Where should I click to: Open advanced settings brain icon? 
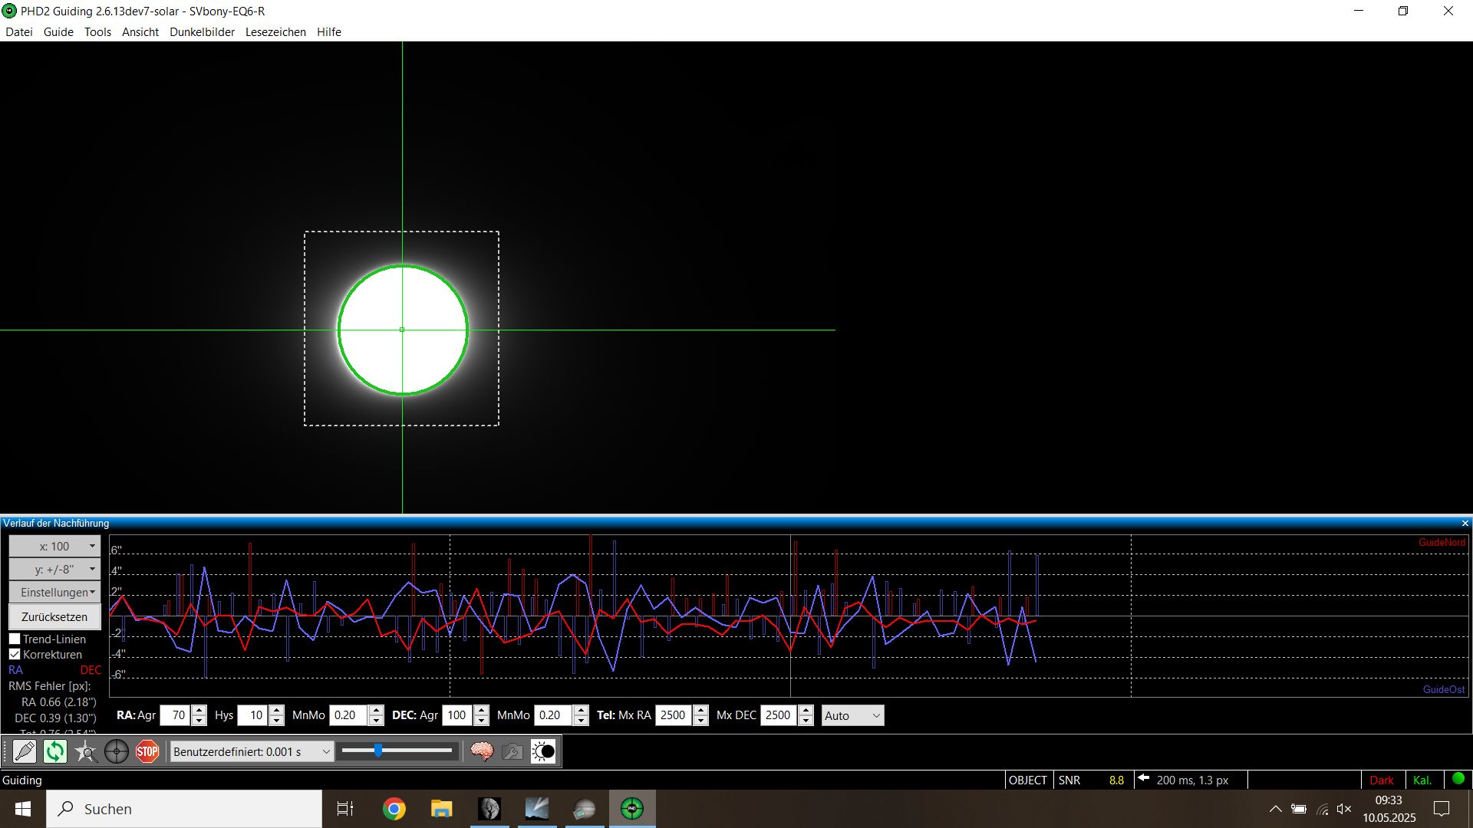tap(482, 751)
